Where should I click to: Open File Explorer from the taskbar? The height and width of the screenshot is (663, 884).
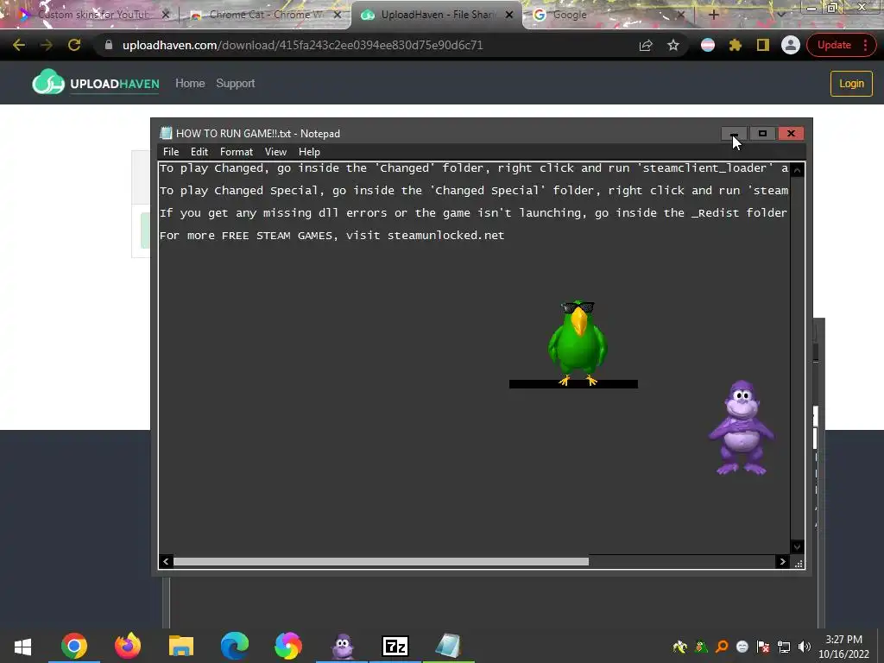pyautogui.click(x=181, y=646)
